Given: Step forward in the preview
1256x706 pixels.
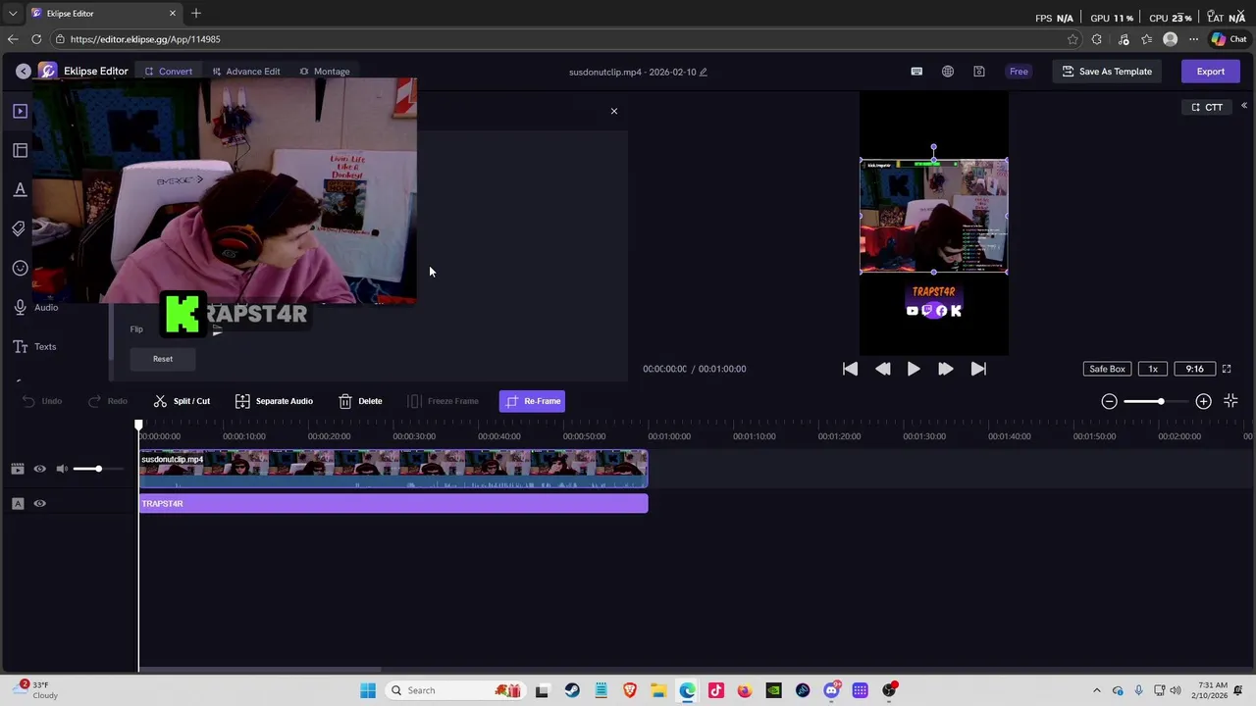Looking at the screenshot, I should [x=945, y=369].
